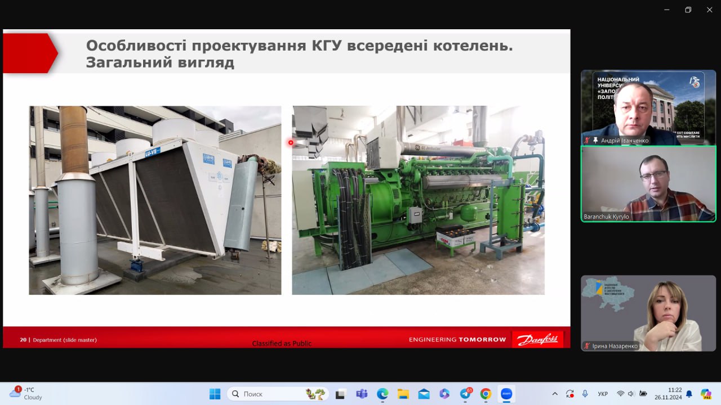Click the microphone icon in system tray
721x405 pixels.
(585, 394)
